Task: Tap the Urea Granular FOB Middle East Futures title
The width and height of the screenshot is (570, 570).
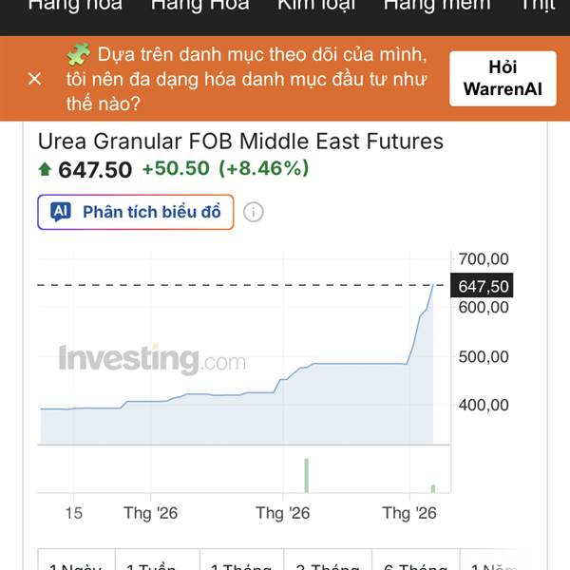Action: click(240, 142)
